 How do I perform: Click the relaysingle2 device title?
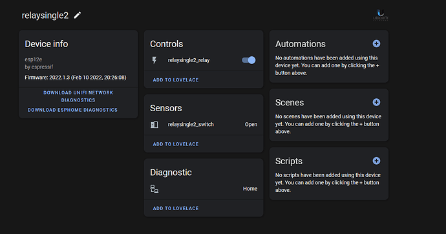click(45, 15)
